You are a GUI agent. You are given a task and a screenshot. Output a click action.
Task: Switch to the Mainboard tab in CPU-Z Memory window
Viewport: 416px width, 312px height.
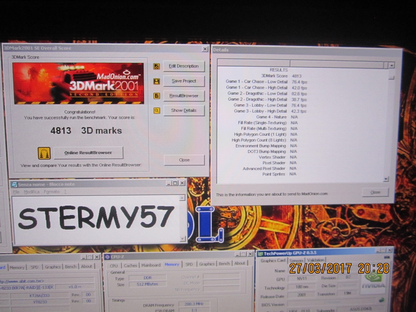pyautogui.click(x=151, y=265)
